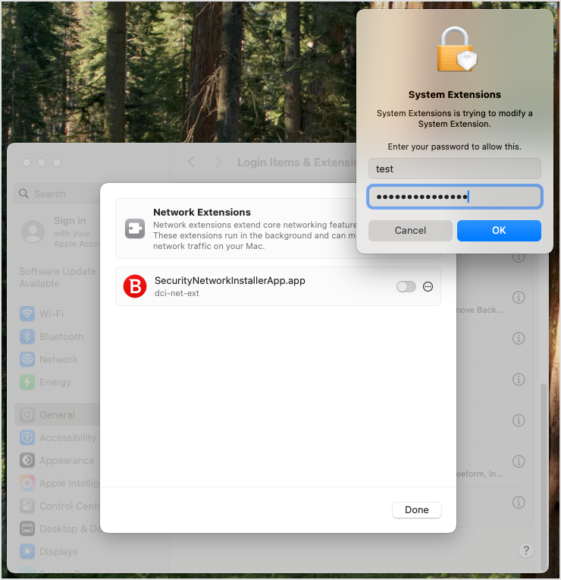The height and width of the screenshot is (580, 561).
Task: Open Software Update Available in sidebar
Action: (58, 277)
